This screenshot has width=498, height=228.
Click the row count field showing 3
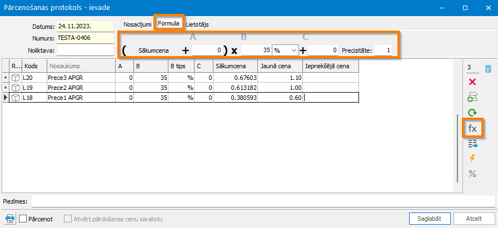472,68
